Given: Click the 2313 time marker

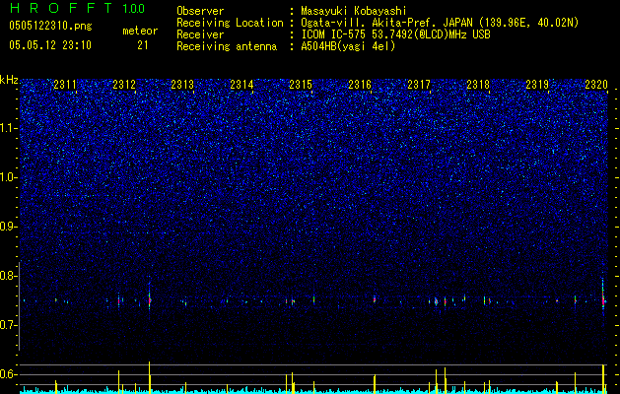Looking at the screenshot, I should 182,84.
